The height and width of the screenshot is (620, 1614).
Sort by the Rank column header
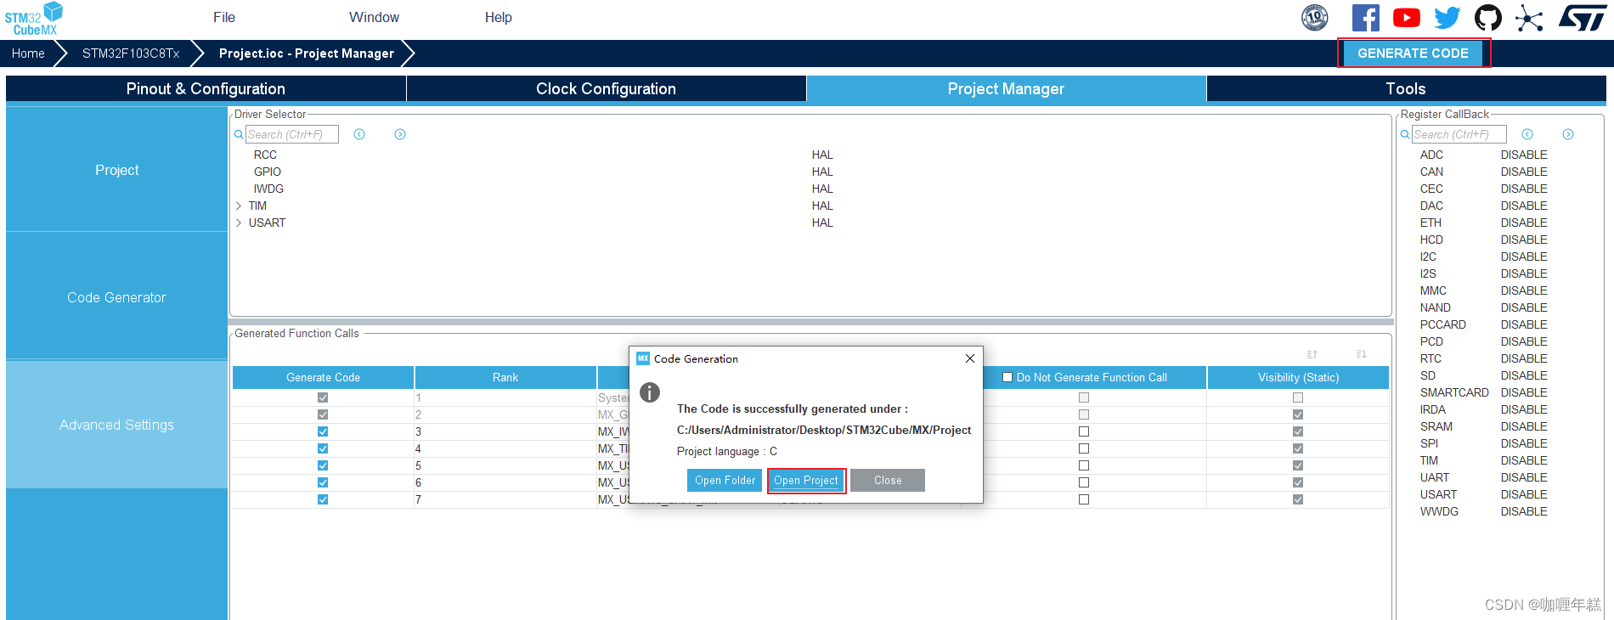pyautogui.click(x=505, y=377)
